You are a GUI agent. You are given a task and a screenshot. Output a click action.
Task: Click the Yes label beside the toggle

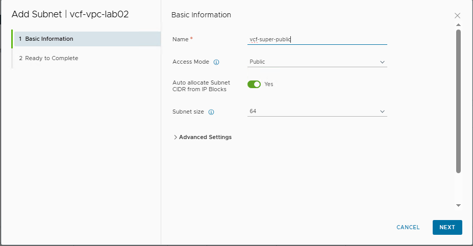click(x=269, y=85)
